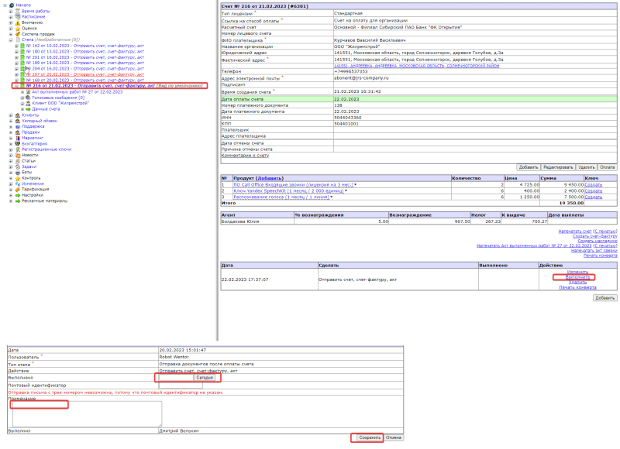
Task: Open product dropdown for ПО Call Office line
Action: pos(356,184)
